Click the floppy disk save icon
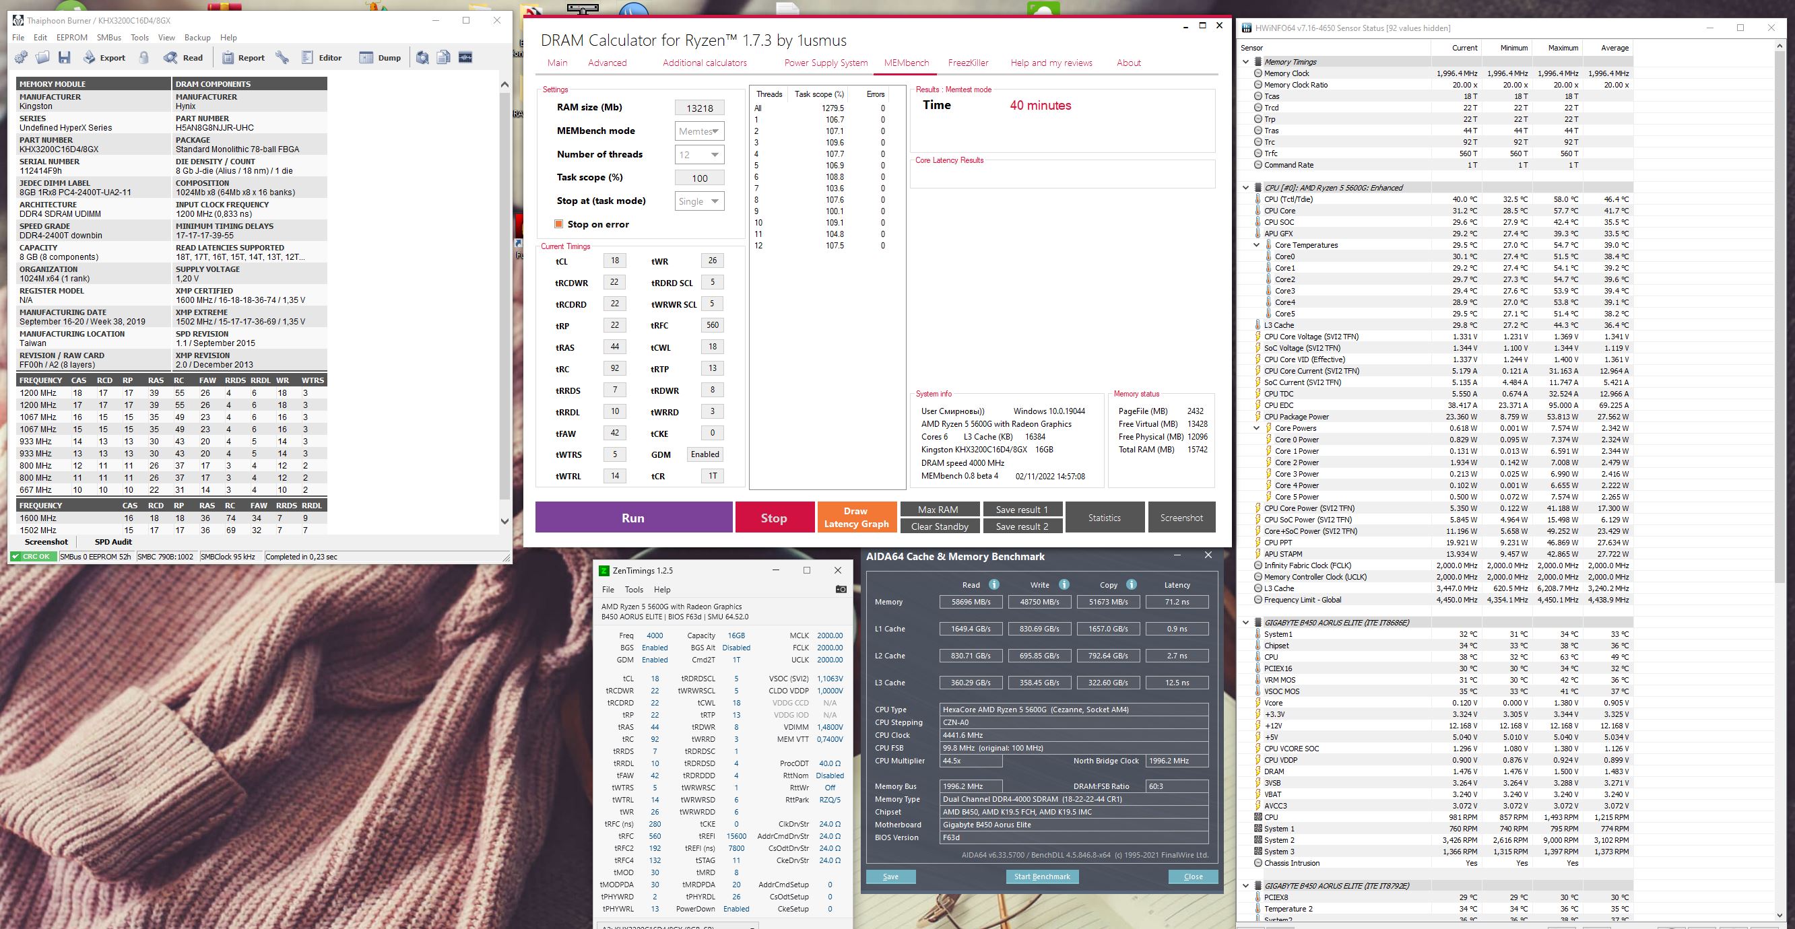The height and width of the screenshot is (929, 1795). [64, 58]
